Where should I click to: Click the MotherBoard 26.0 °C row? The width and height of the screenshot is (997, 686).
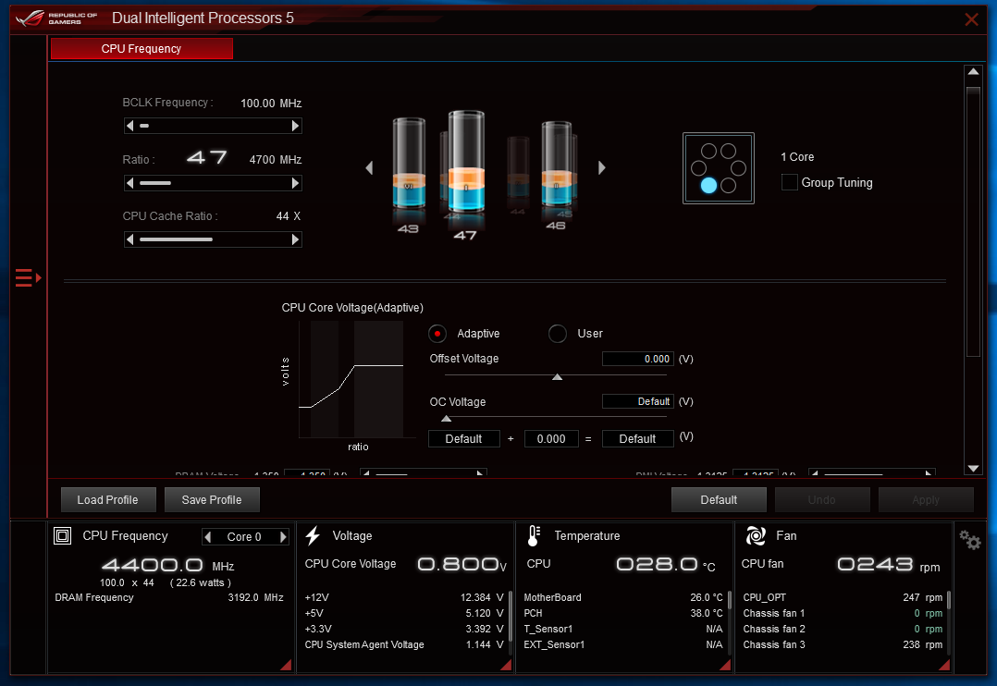point(623,597)
